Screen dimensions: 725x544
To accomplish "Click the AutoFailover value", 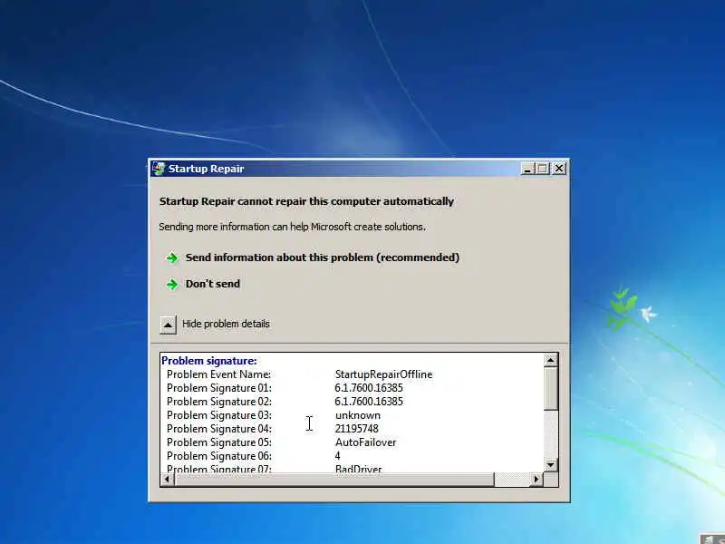I will [x=366, y=442].
